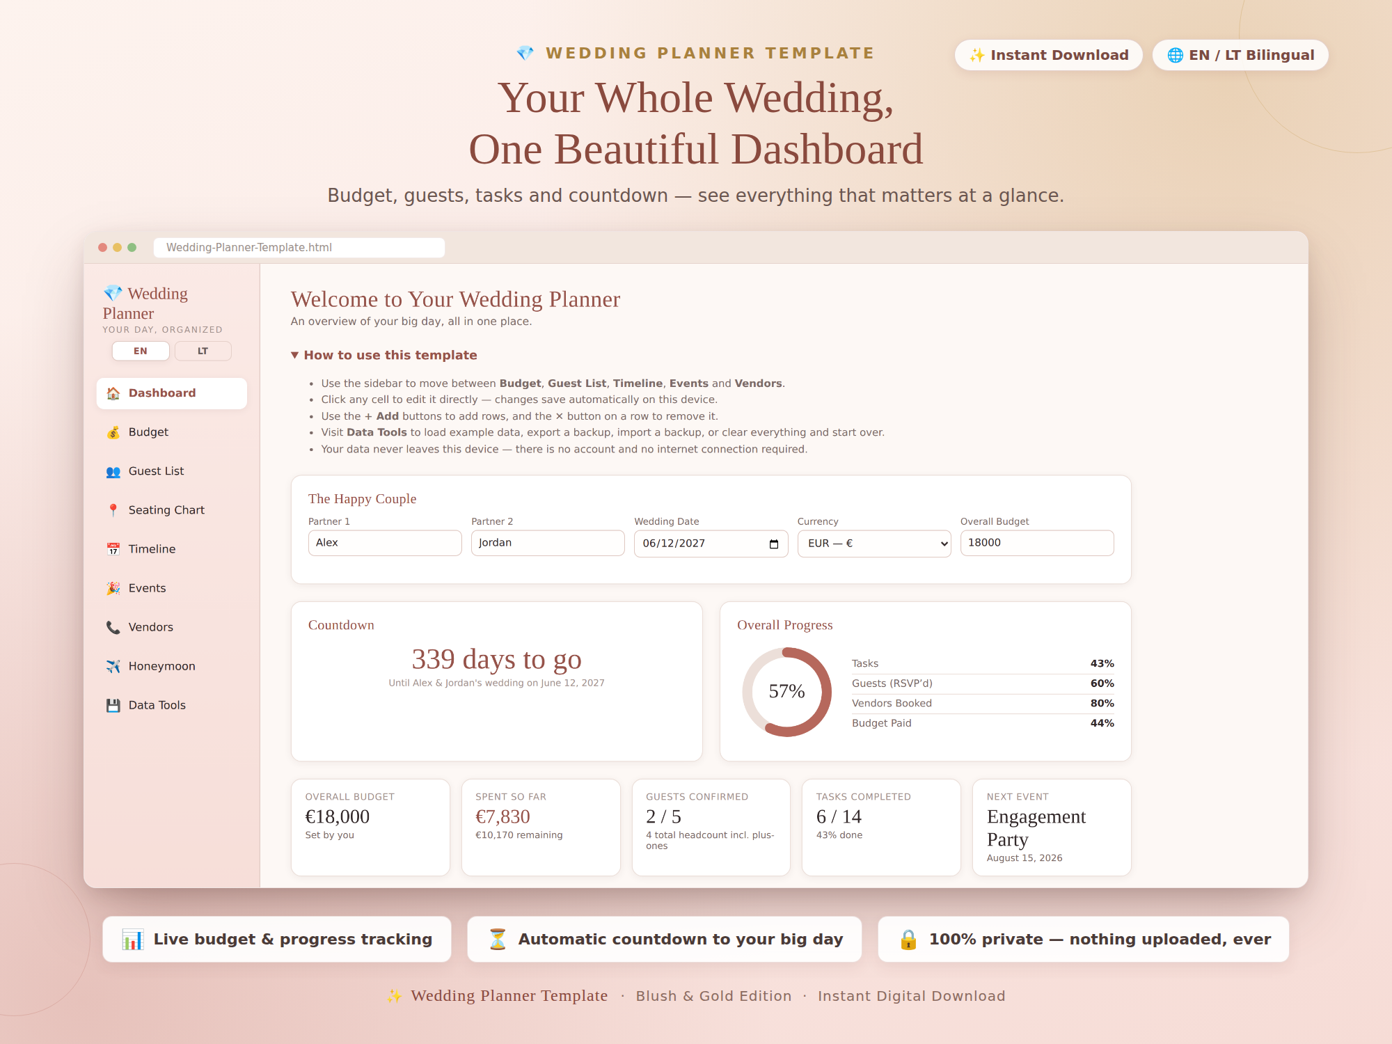Click the red window close dot
The image size is (1392, 1044).
102,248
